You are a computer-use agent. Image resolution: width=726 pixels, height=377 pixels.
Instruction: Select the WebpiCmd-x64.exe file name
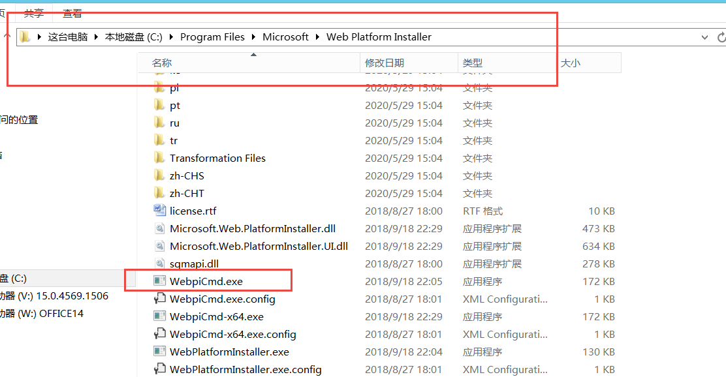[217, 317]
